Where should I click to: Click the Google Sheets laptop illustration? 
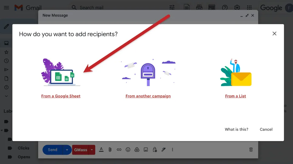61,74
